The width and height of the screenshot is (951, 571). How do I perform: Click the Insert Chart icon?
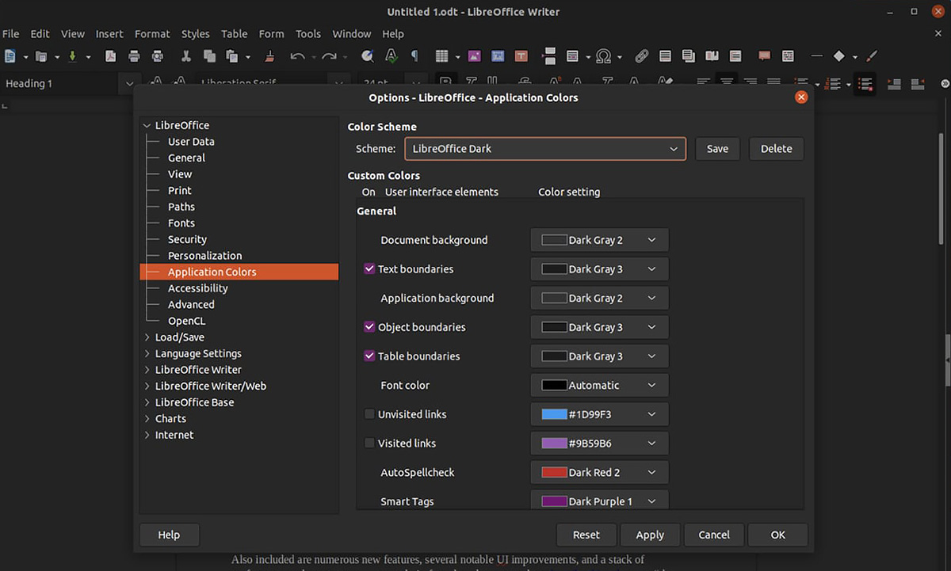click(x=498, y=56)
